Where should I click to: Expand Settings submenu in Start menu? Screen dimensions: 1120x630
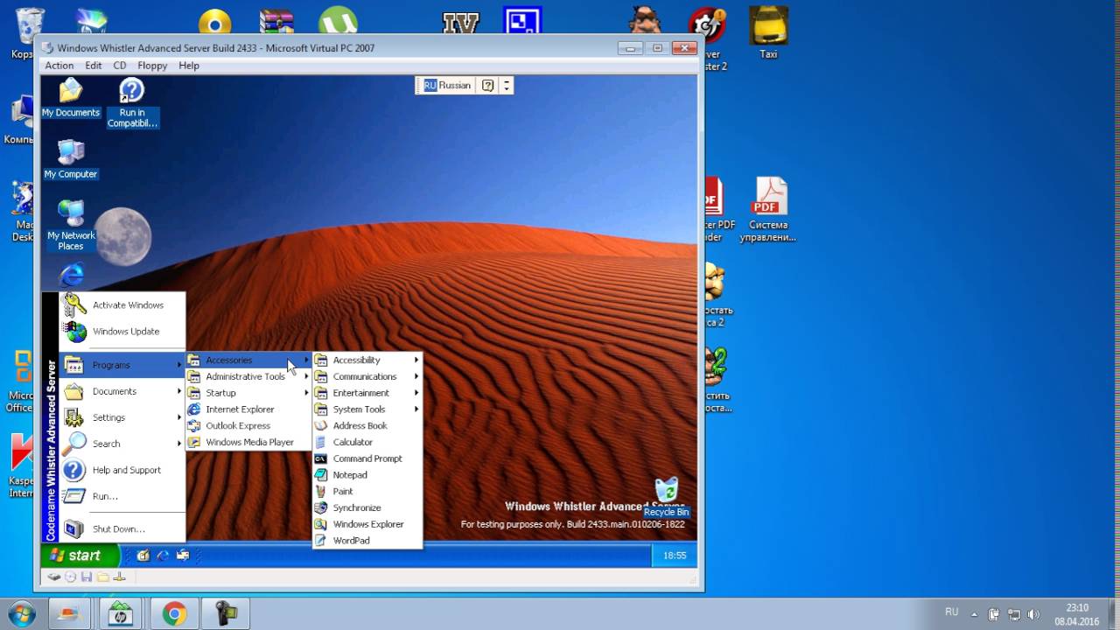click(122, 417)
